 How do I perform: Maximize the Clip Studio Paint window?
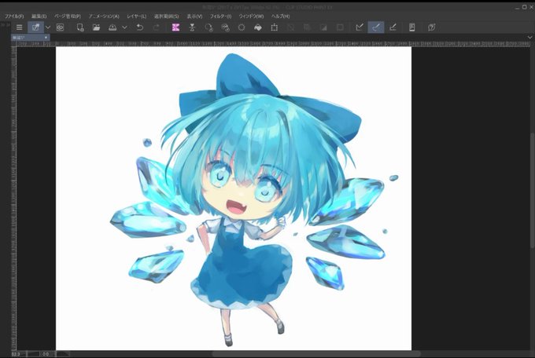coord(525,7)
